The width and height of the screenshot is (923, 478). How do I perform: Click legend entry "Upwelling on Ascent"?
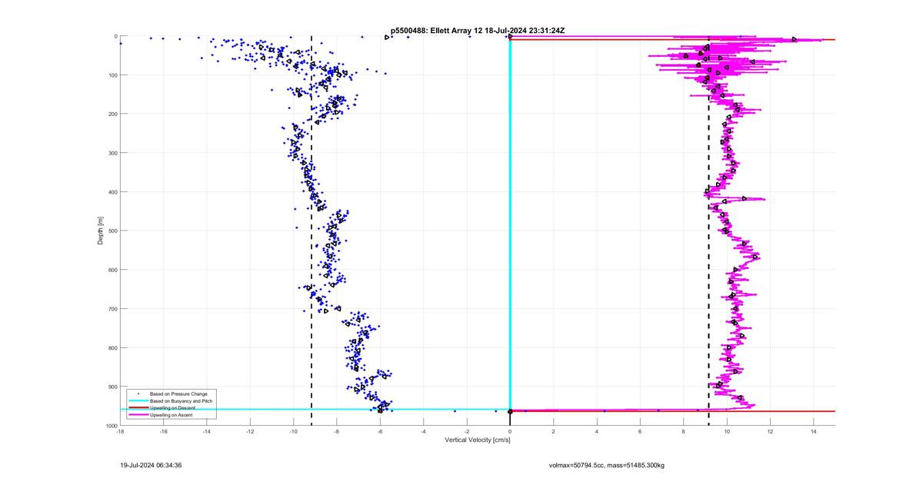tap(171, 414)
